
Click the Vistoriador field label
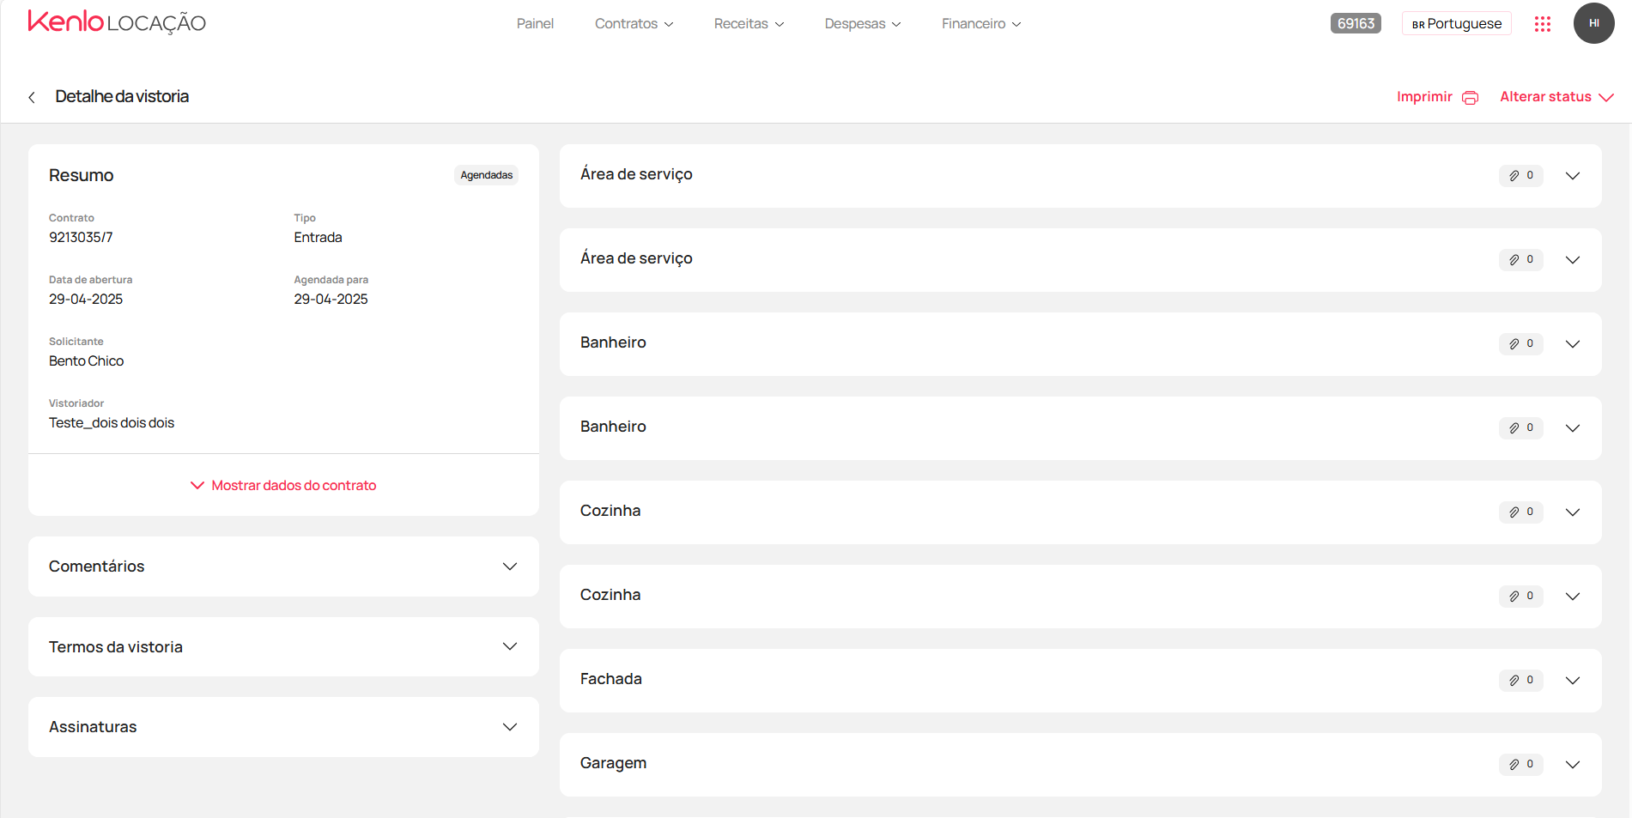[x=76, y=403]
